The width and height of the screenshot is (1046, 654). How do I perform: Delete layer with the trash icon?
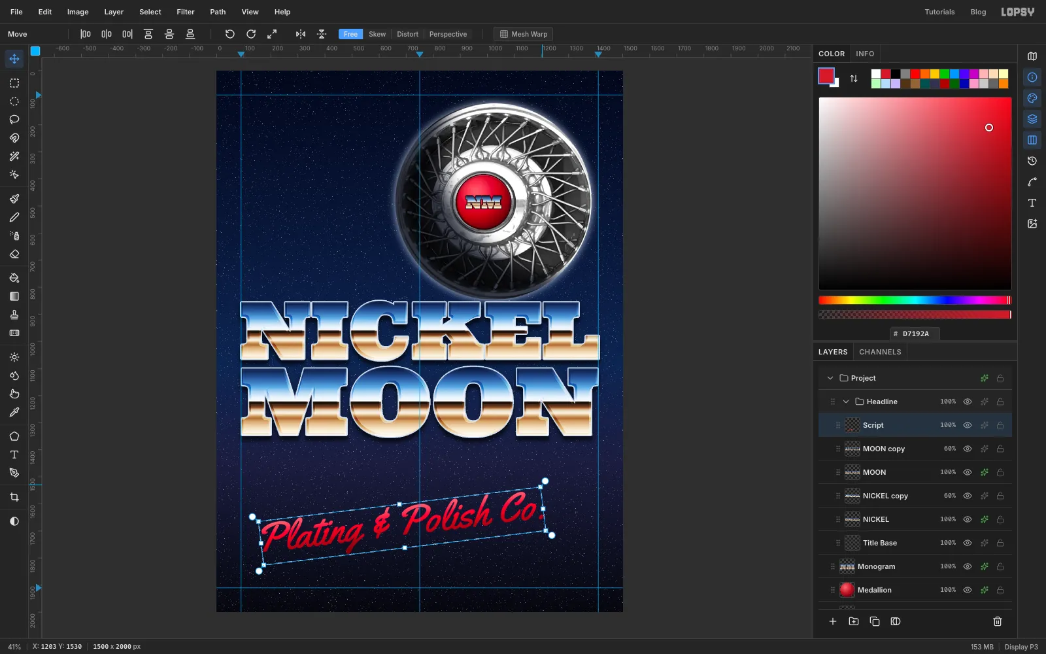998,621
